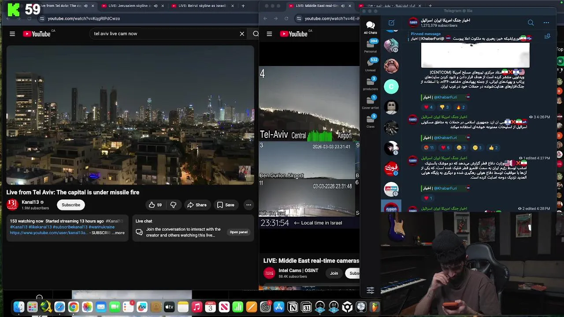Switch to 'LIVE: Beirut skyline as Israeli' tab
The height and width of the screenshot is (317, 564).
click(x=202, y=6)
